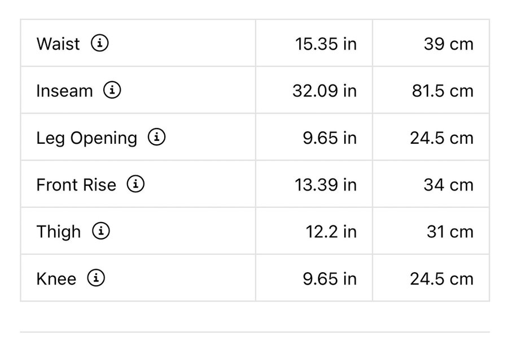Select the Waist row label
The height and width of the screenshot is (350, 508).
click(58, 44)
